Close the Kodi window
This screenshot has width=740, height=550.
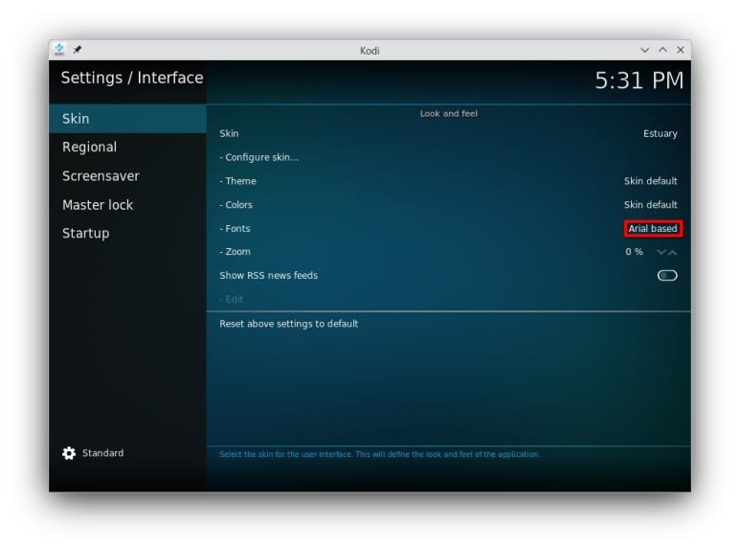681,50
